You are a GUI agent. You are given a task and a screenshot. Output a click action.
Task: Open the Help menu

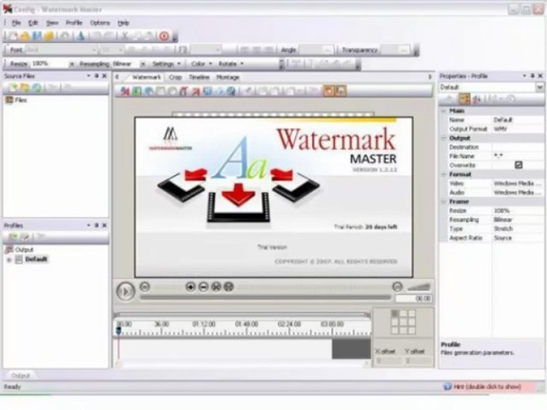click(123, 23)
